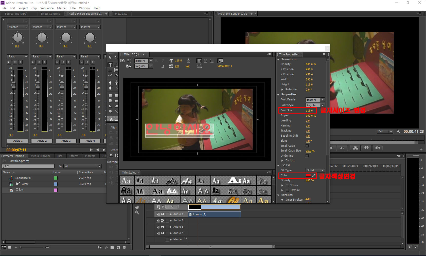Open the Marker menu
The image size is (426, 256).
[x=62, y=8]
